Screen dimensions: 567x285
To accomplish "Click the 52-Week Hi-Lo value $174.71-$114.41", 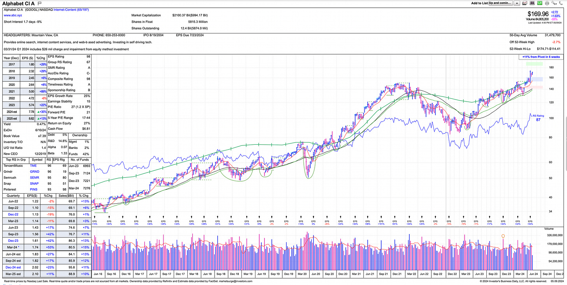I will click(548, 49).
